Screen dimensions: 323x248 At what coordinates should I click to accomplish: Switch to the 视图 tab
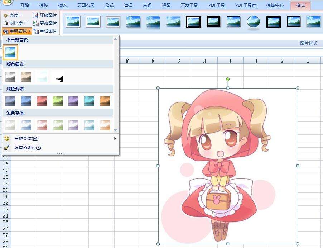point(166,5)
